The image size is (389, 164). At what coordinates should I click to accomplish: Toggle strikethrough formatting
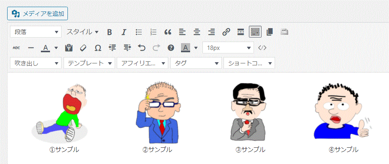click(17, 48)
